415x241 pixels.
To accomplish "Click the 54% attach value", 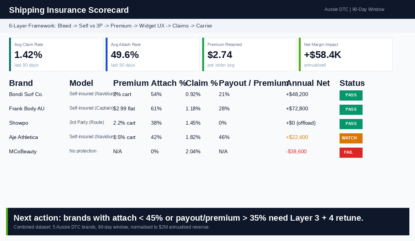I will [x=156, y=95].
